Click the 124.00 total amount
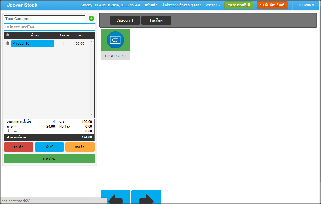The height and width of the screenshot is (204, 321). (87, 137)
